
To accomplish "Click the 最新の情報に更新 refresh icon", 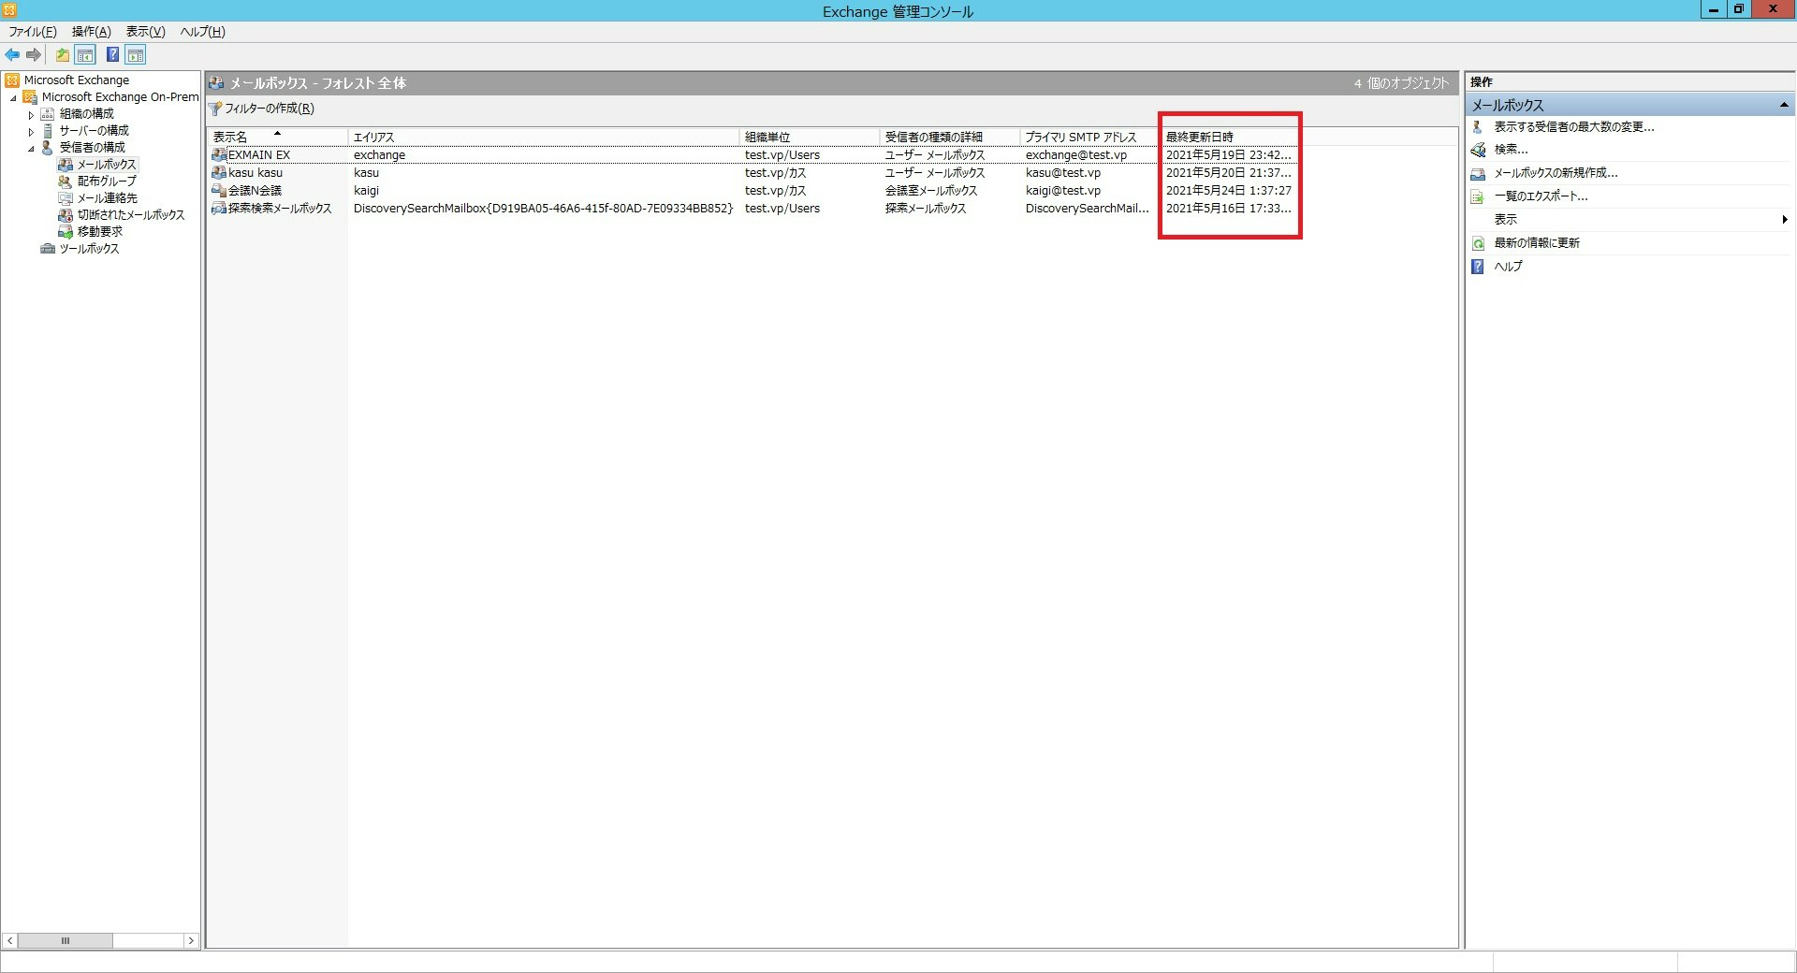I will coord(1478,243).
